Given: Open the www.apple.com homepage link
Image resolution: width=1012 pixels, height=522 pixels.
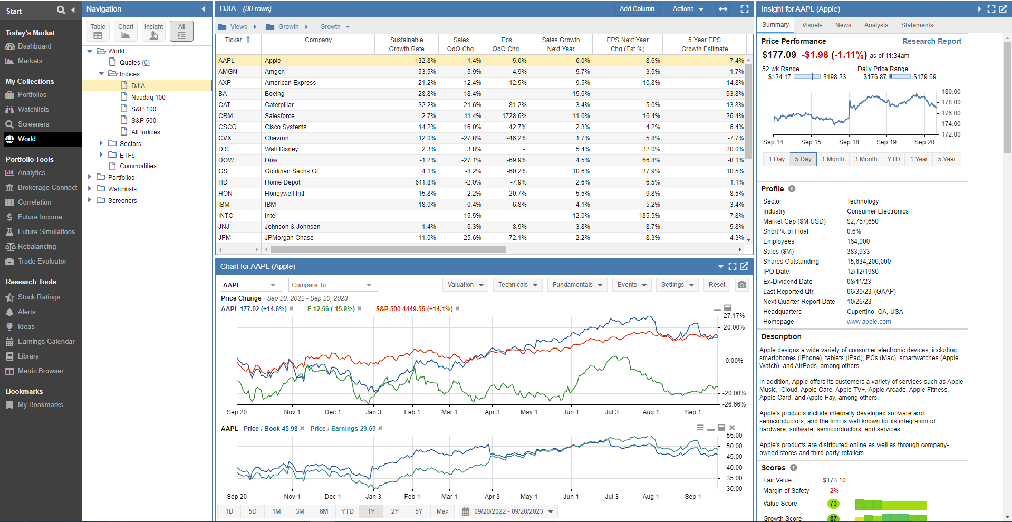Looking at the screenshot, I should [x=869, y=322].
